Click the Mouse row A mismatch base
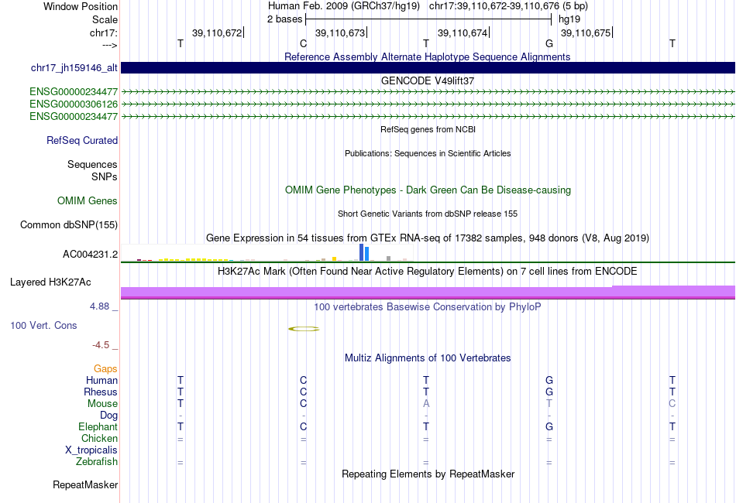736x503 pixels. pyautogui.click(x=426, y=404)
